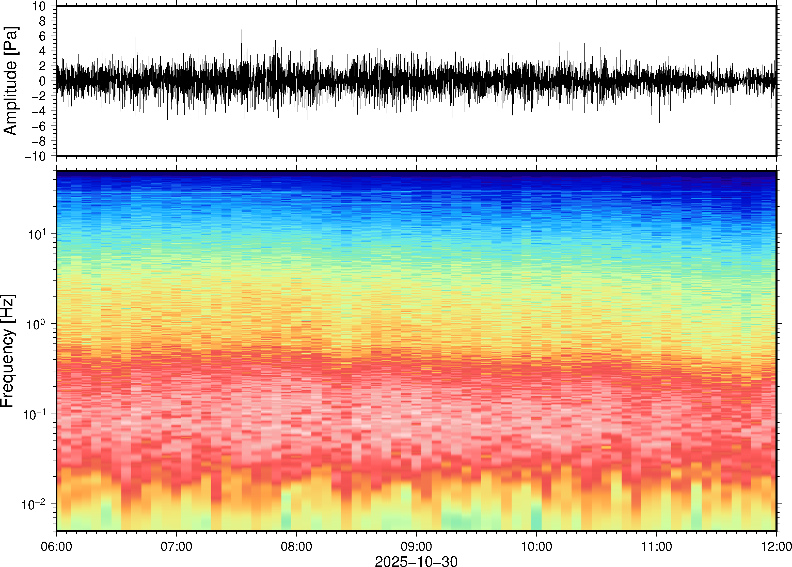
Task: Click the 08:00 time axis label
Action: tap(296, 546)
